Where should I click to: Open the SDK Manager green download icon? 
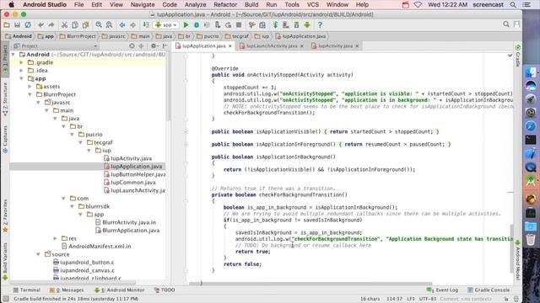(296, 24)
